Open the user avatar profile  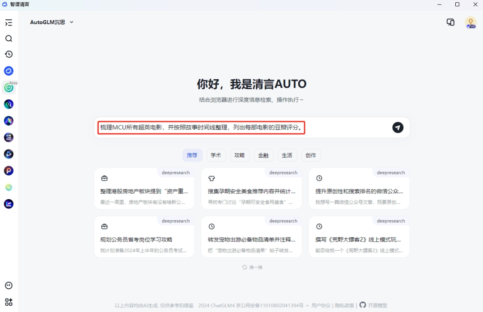coord(470,22)
